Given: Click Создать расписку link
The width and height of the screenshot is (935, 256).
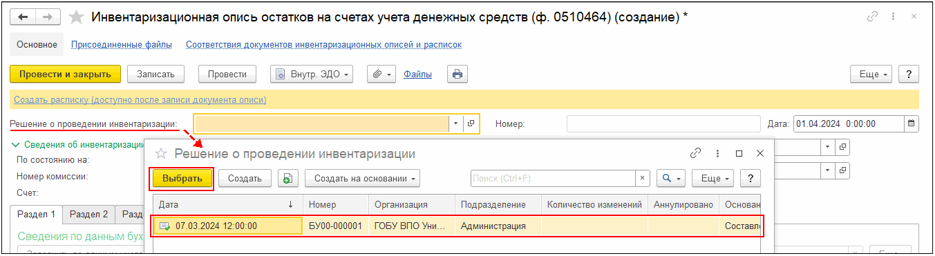Looking at the screenshot, I should click(x=140, y=100).
